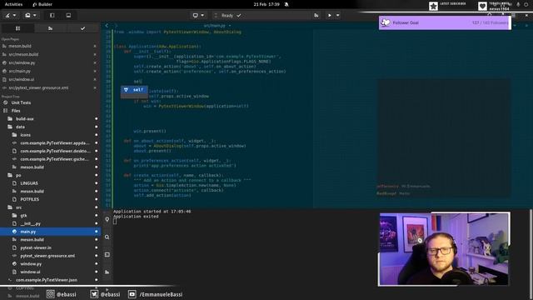Run the project with play button
Screen dimensions: 533x300
[x=329, y=15]
